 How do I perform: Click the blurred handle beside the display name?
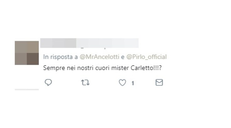107,43
